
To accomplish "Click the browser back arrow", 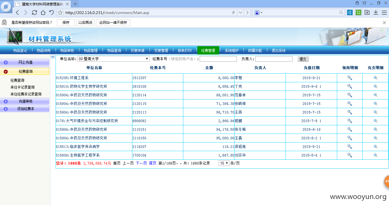I will (17, 12).
